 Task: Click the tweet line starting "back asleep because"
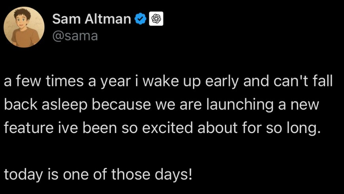[162, 105]
